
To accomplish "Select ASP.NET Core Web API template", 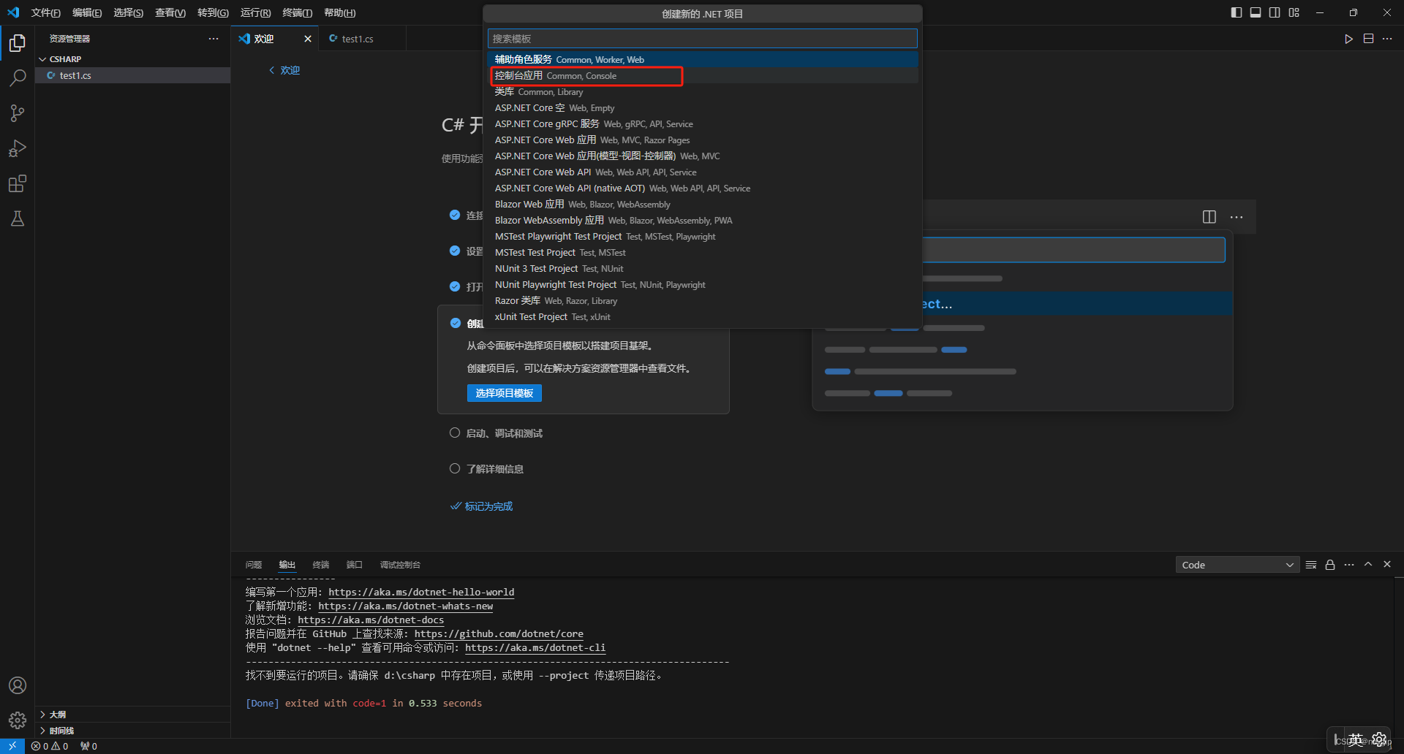I will pos(703,172).
